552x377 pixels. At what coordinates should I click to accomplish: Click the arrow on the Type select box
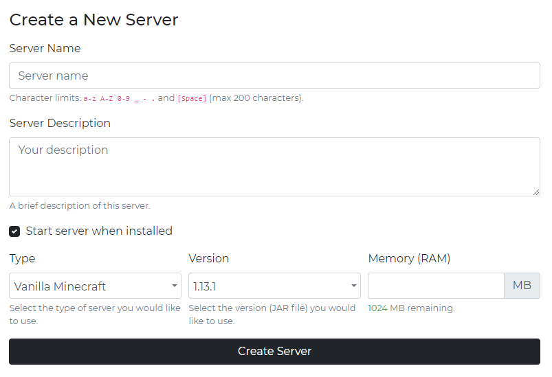(x=175, y=286)
